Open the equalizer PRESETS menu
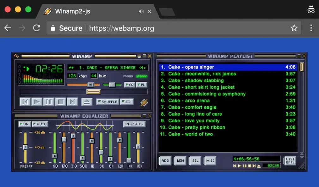The width and height of the screenshot is (319, 187). 134,124
